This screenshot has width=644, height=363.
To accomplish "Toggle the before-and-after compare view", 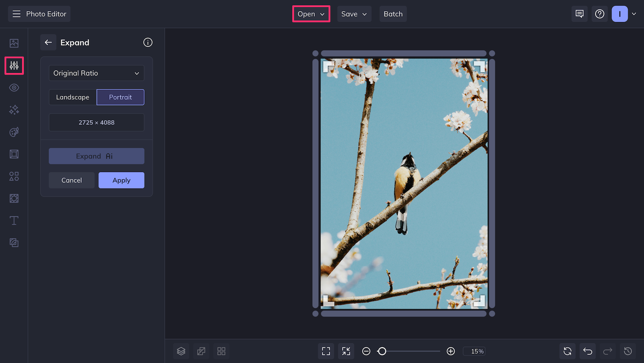I will pos(201,351).
